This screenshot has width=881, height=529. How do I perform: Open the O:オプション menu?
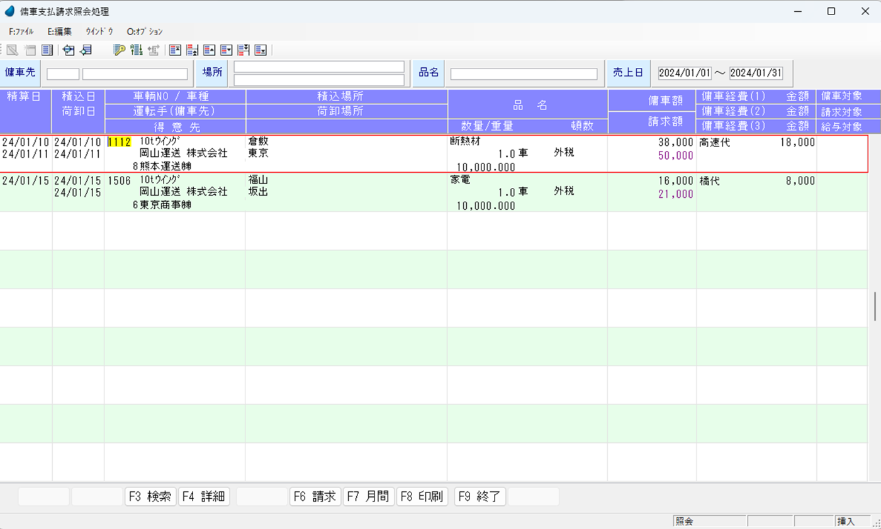[144, 31]
